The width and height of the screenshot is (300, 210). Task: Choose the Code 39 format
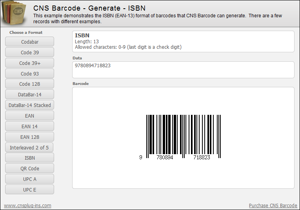[x=30, y=52]
